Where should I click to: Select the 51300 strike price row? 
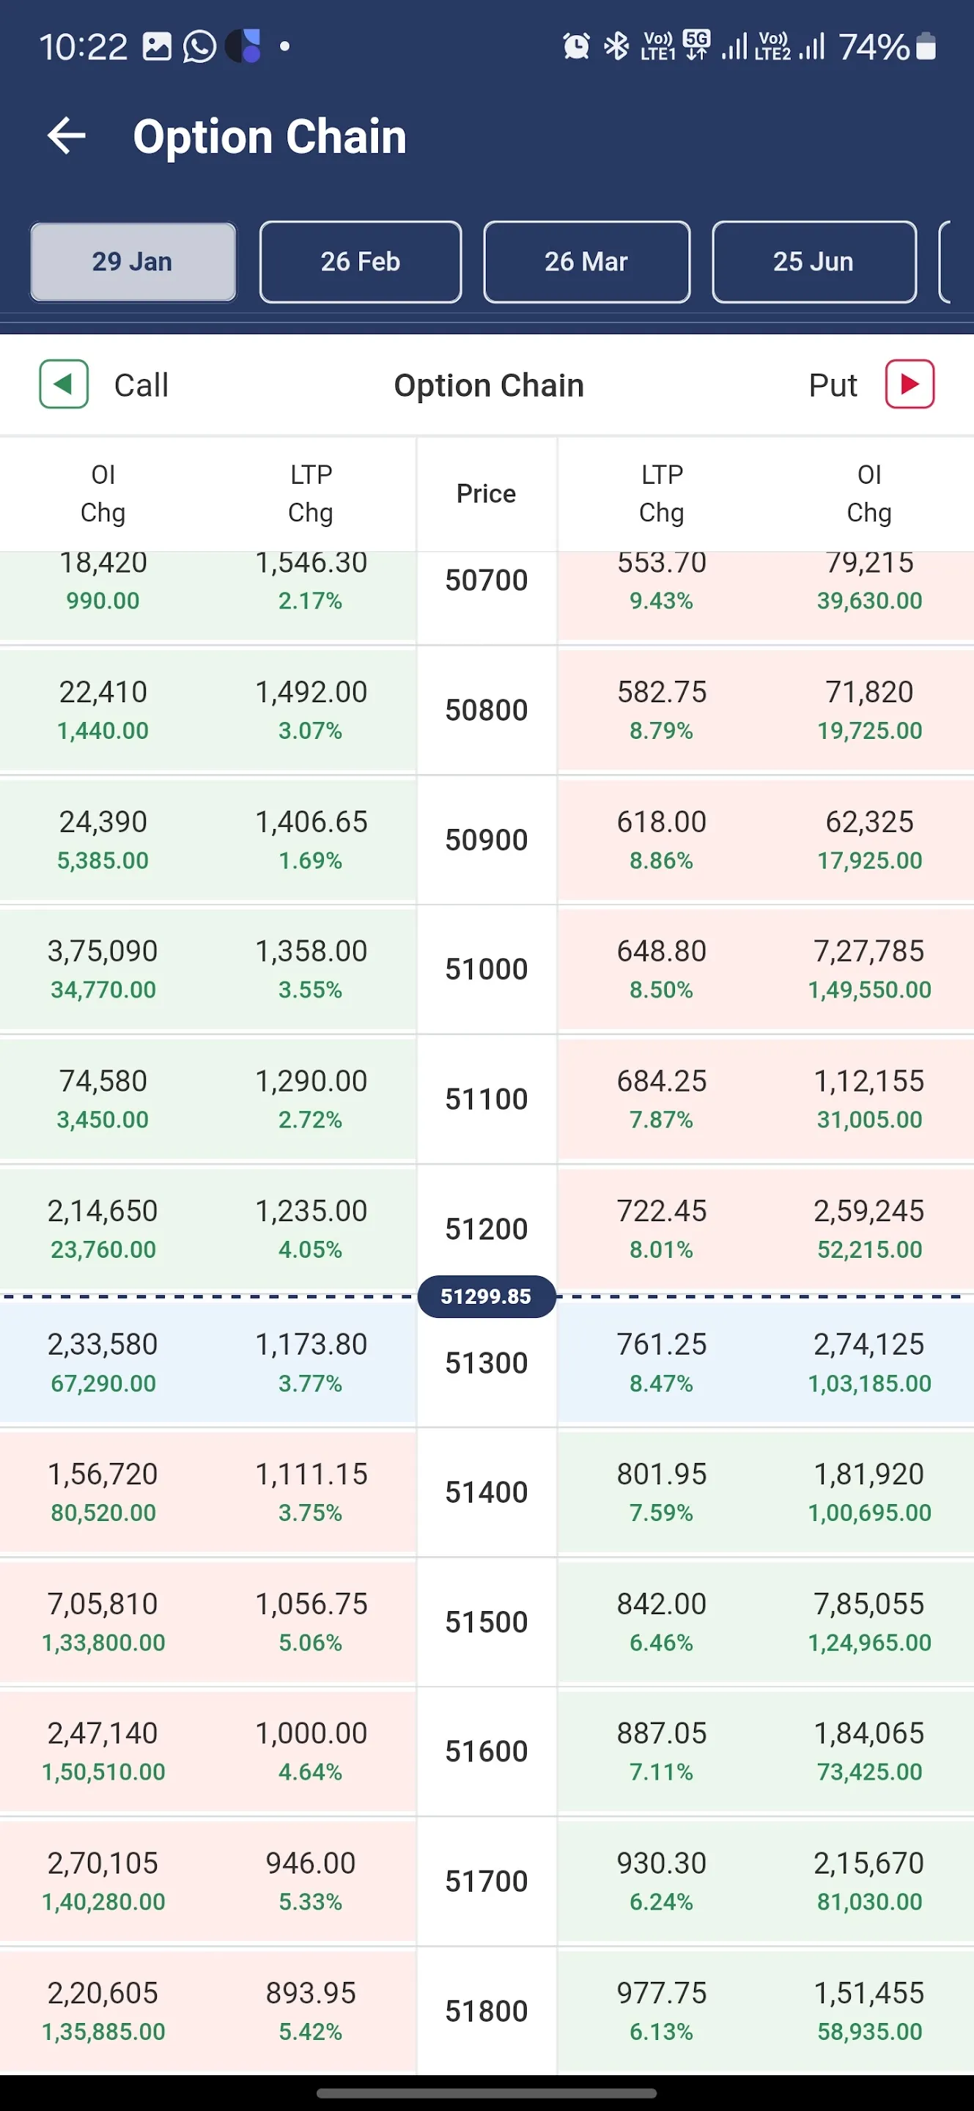(x=487, y=1362)
